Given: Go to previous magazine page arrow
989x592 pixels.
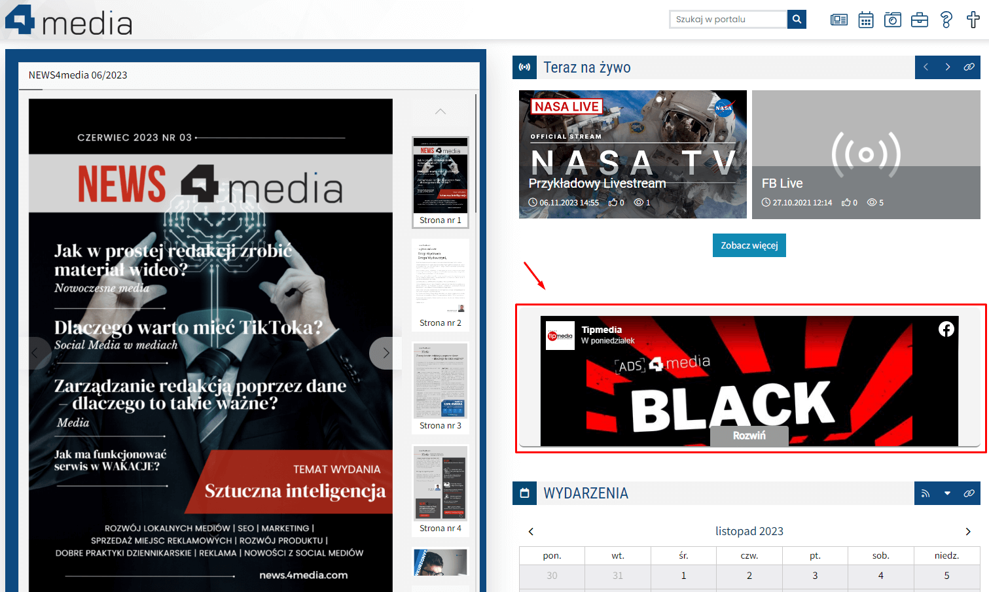Looking at the screenshot, I should click(x=35, y=353).
